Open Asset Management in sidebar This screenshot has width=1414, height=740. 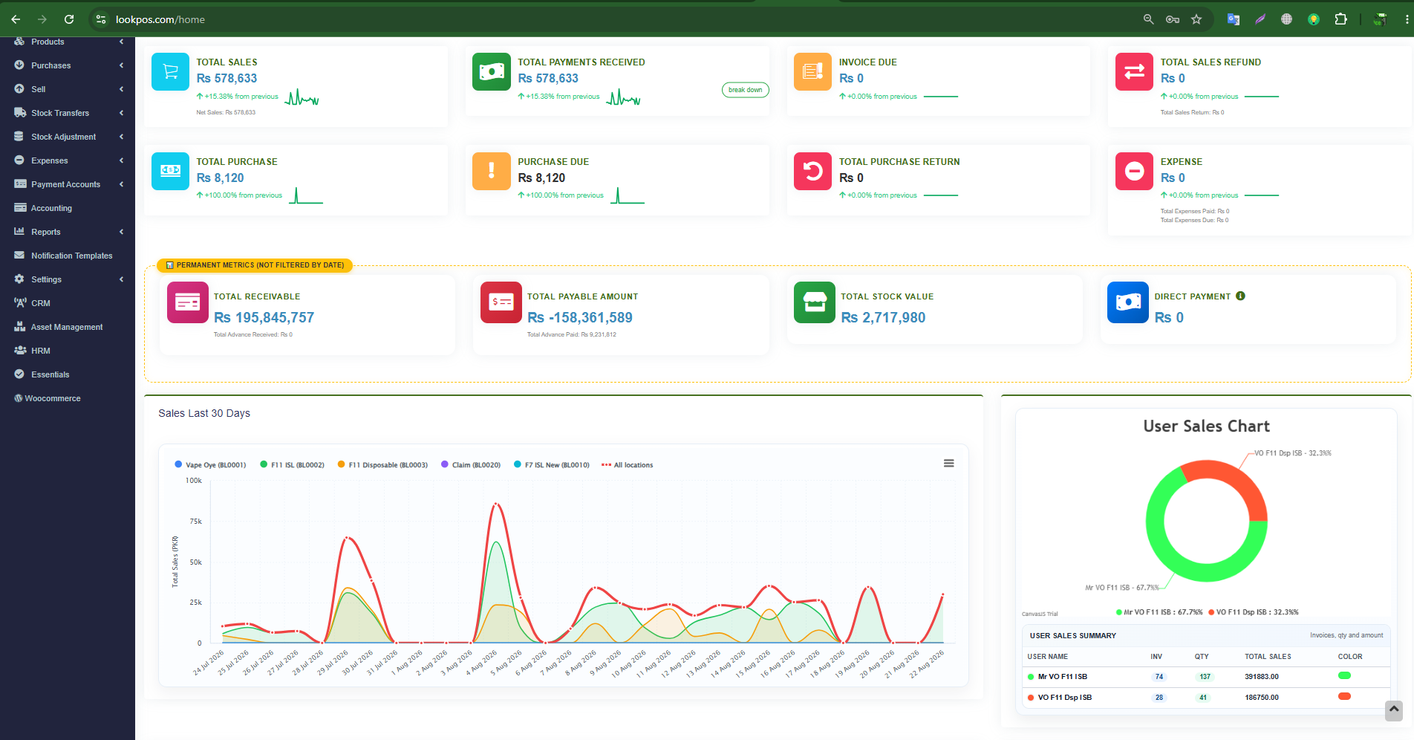(x=68, y=327)
